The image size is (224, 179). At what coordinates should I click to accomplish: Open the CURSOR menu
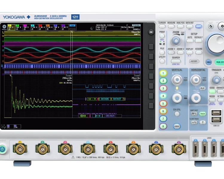click(x=162, y=26)
